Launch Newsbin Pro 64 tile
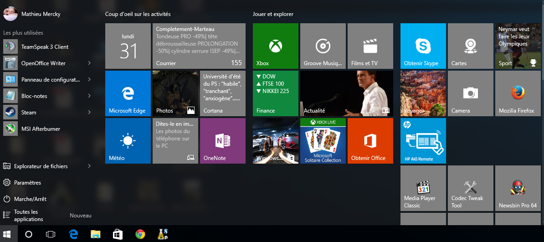The height and width of the screenshot is (242, 544). [518, 188]
